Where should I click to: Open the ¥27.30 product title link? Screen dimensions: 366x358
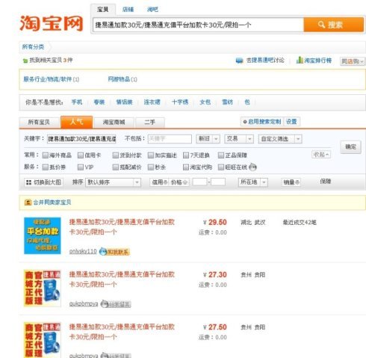[x=122, y=280]
